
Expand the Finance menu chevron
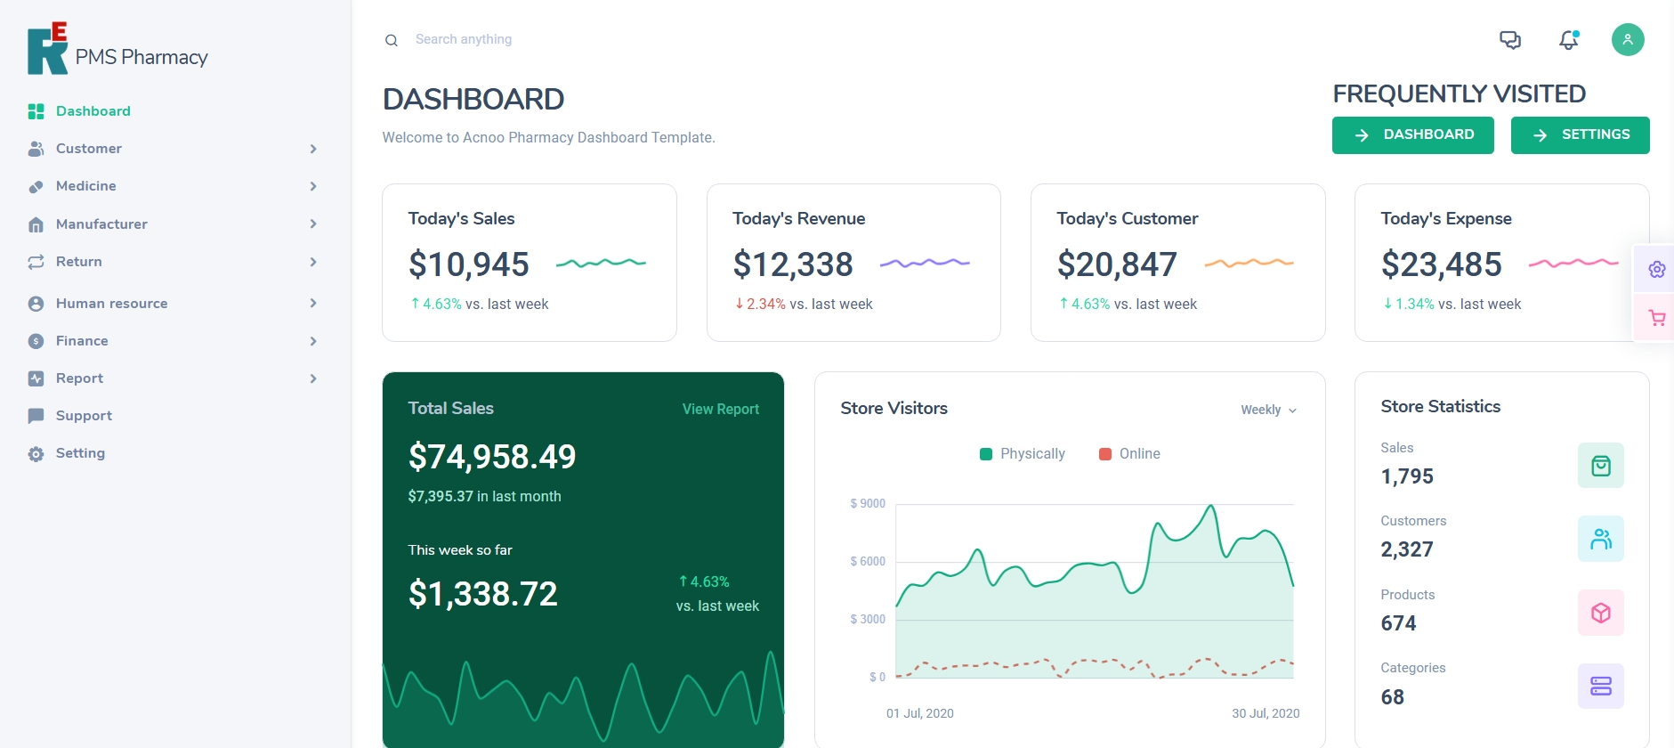coord(313,341)
